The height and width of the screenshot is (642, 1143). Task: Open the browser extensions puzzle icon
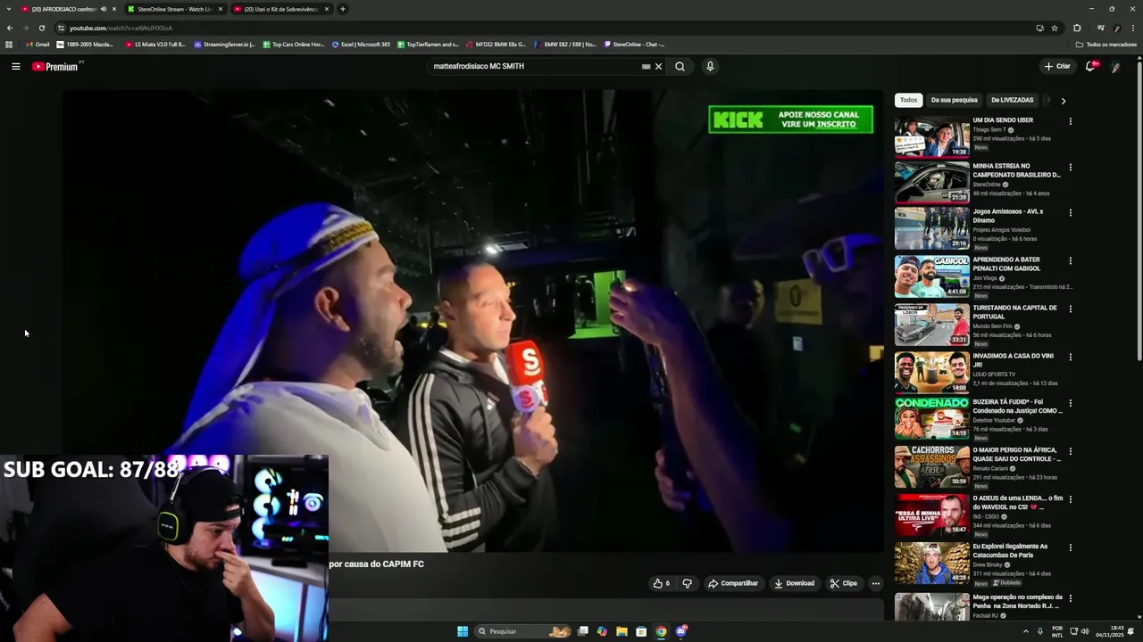1077,28
